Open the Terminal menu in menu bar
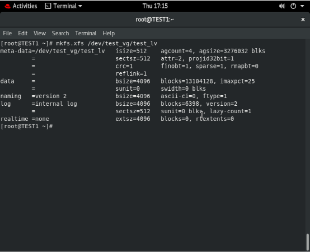310x252 pixels. coord(86,33)
